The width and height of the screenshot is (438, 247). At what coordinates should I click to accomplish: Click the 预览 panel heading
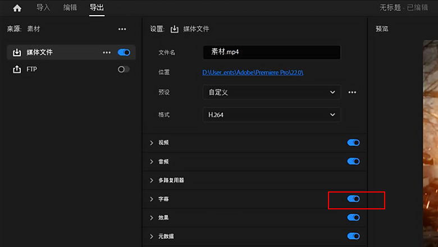pos(382,29)
